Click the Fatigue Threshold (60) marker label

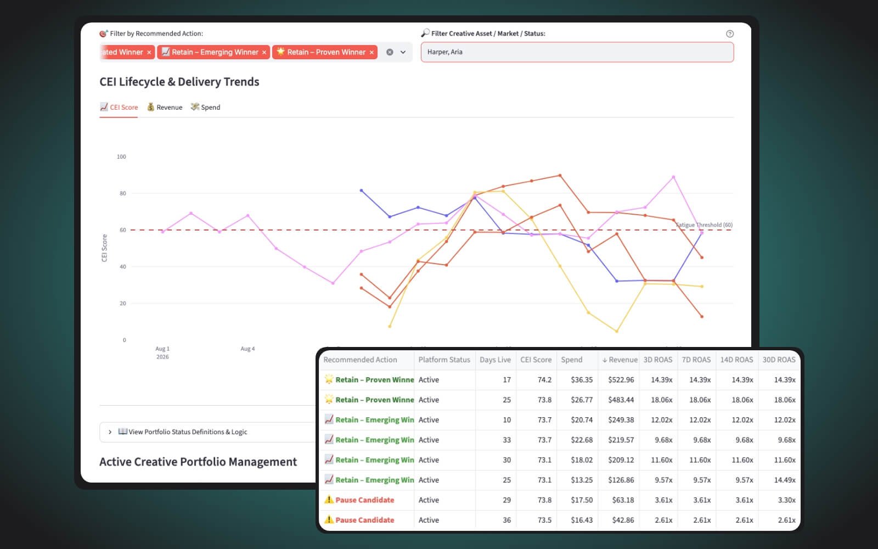[704, 225]
